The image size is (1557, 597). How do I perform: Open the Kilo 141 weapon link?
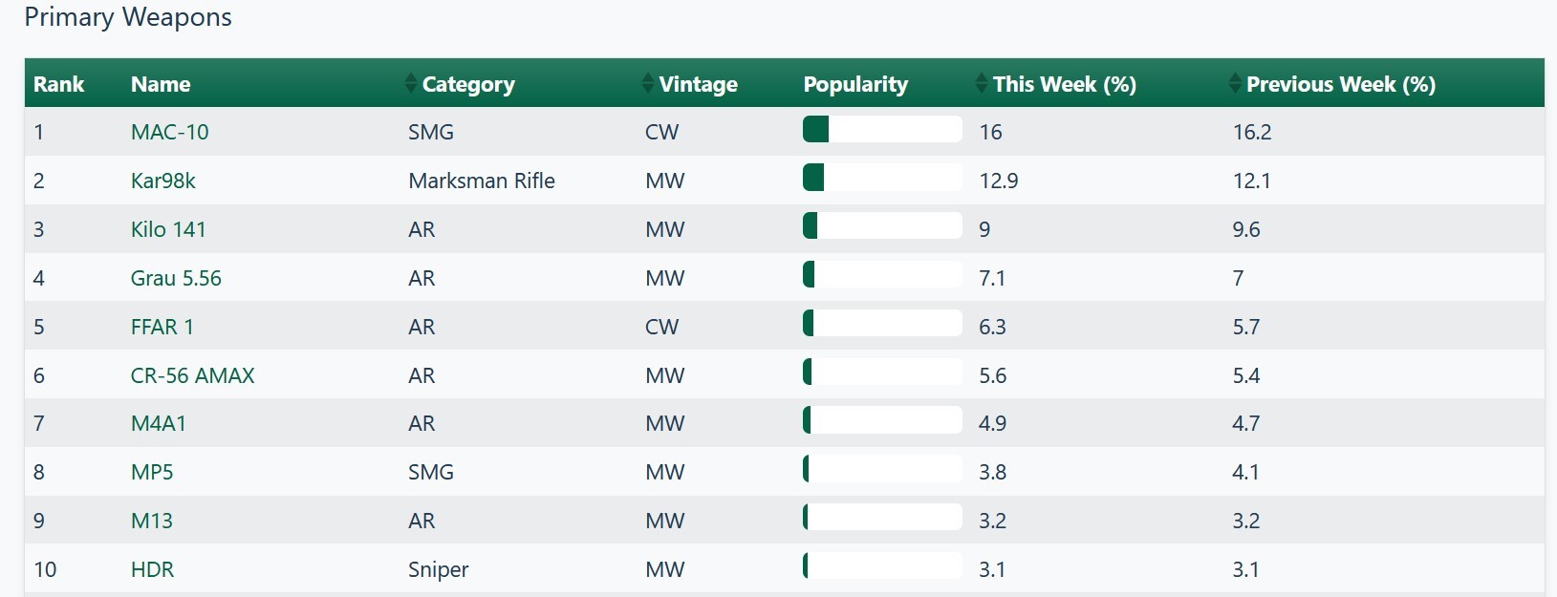pyautogui.click(x=168, y=229)
